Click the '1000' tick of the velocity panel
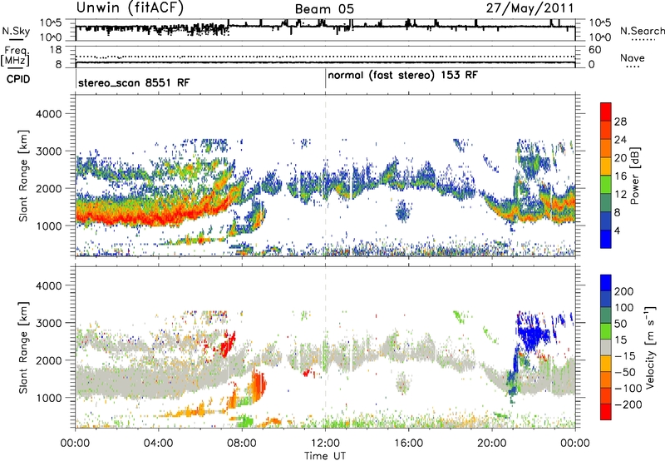 click(x=48, y=398)
